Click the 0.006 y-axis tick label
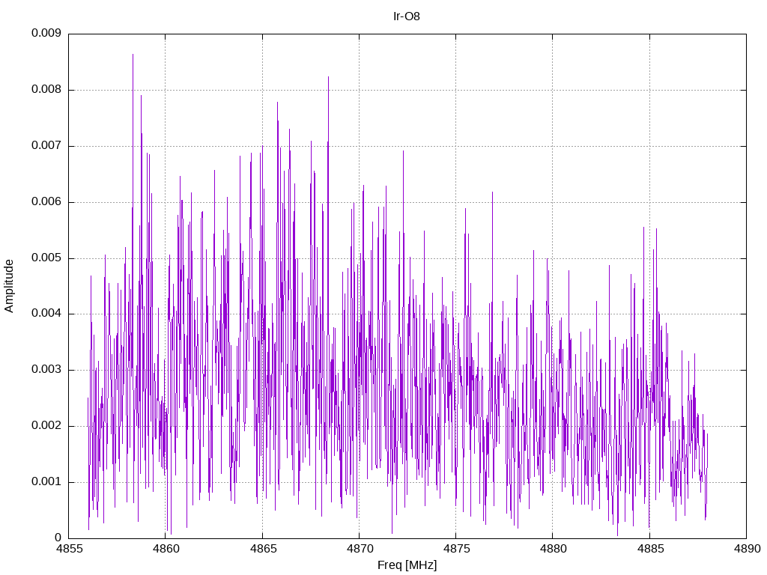Image resolution: width=767 pixels, height=575 pixels. point(46,201)
